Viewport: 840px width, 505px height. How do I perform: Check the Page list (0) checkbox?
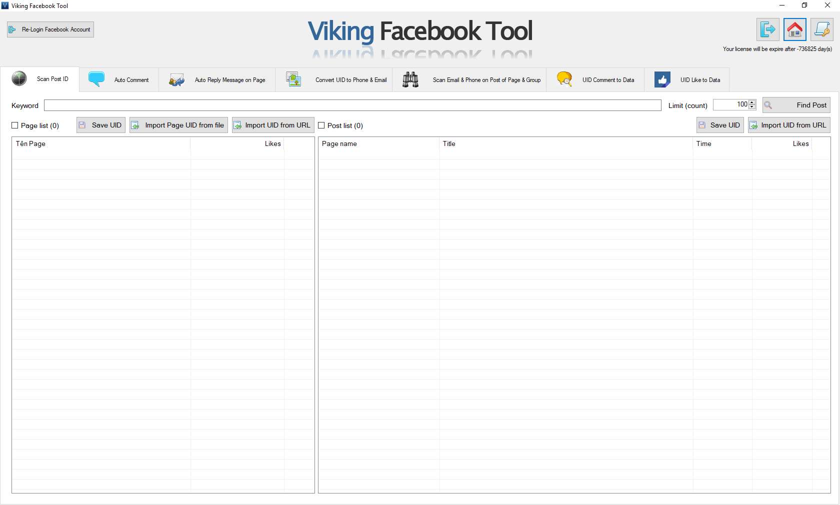(15, 125)
